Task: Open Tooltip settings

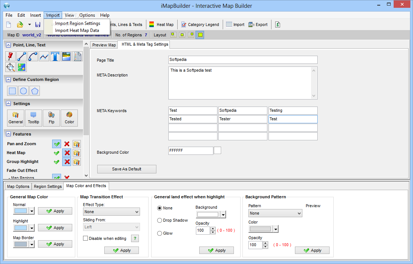Action: [x=34, y=118]
